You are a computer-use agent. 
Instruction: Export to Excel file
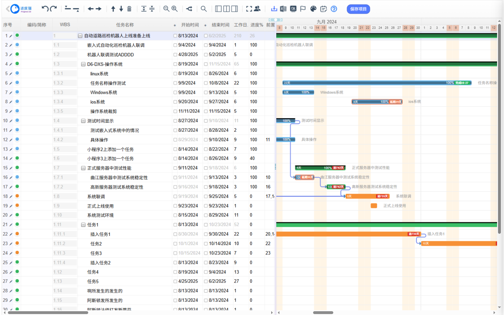coord(283,9)
